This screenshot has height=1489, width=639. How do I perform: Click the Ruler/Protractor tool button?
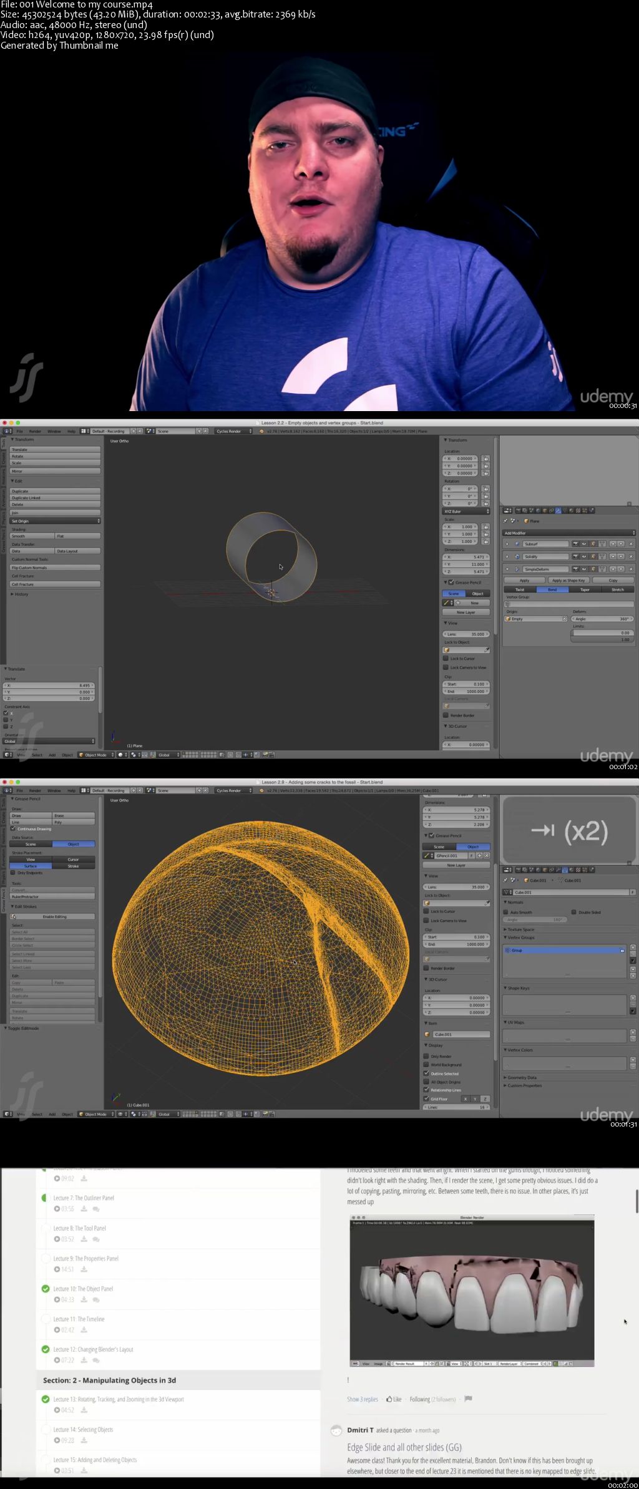52,896
